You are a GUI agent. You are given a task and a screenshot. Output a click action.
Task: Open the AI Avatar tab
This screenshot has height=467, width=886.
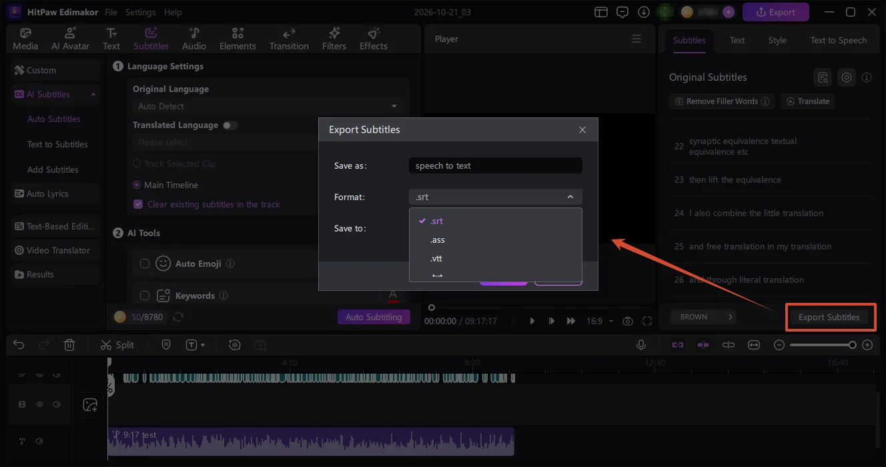[x=71, y=39]
